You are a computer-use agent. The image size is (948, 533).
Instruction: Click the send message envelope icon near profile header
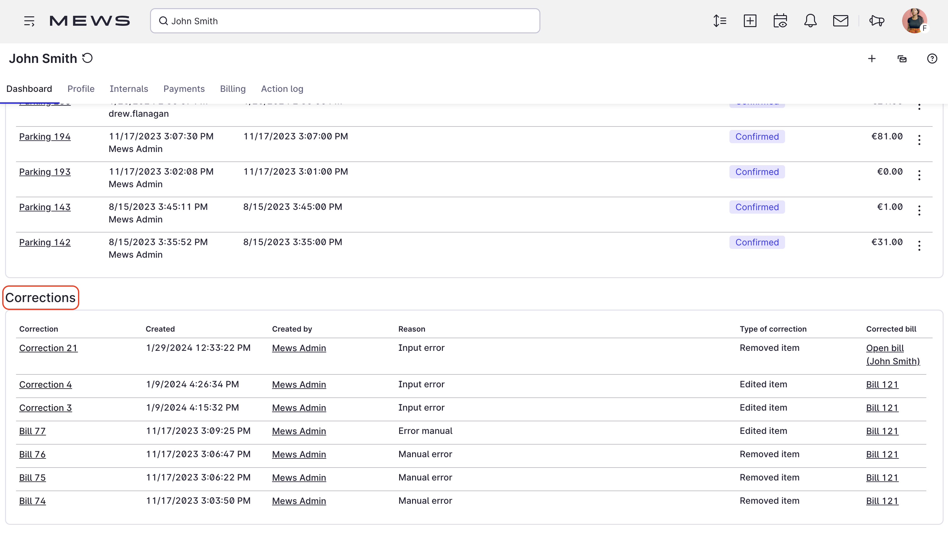click(x=902, y=59)
